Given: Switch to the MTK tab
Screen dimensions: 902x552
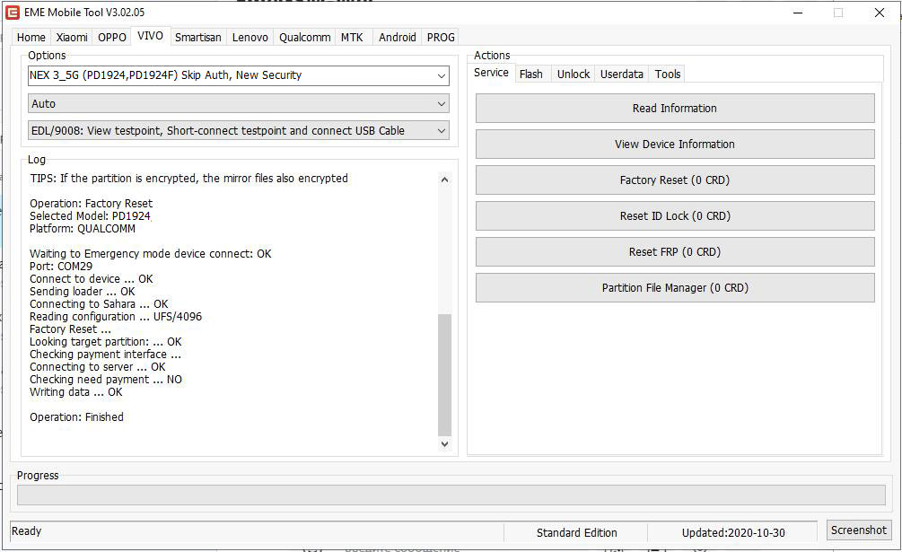Looking at the screenshot, I should tap(352, 38).
